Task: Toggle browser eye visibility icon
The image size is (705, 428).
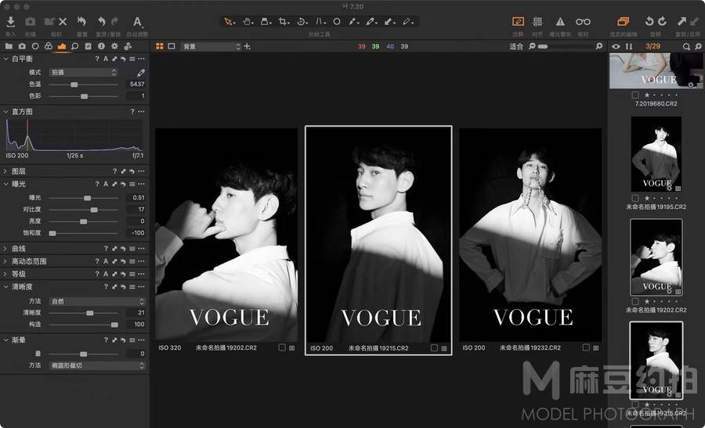Action: 616,46
